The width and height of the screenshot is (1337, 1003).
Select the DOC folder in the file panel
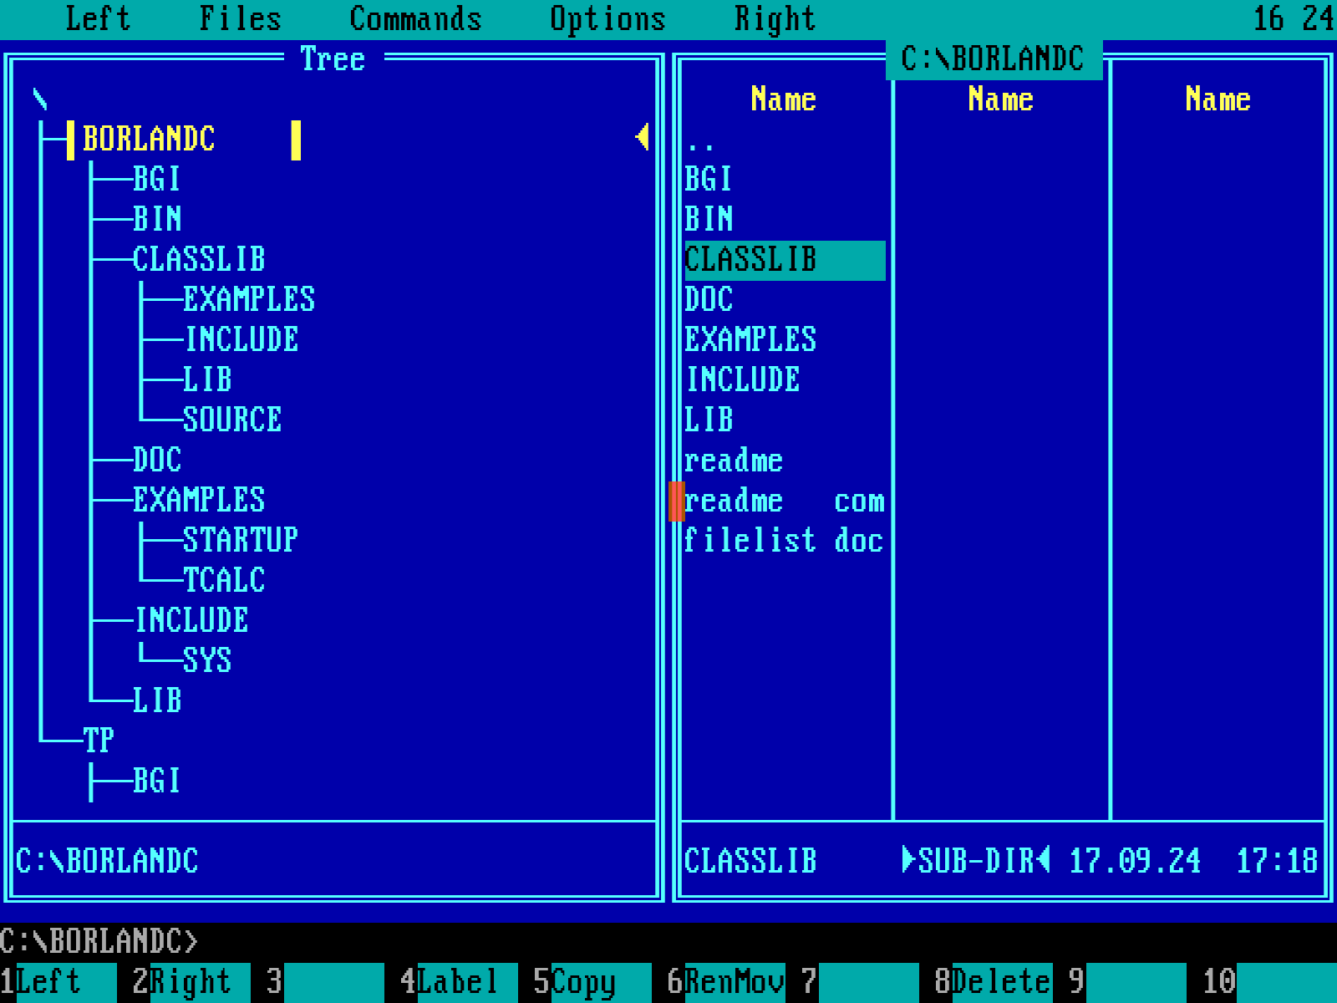click(709, 299)
